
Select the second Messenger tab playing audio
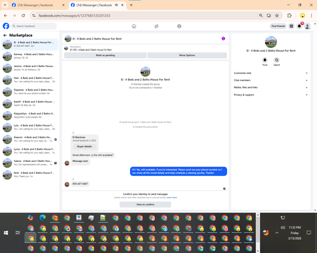(94, 5)
